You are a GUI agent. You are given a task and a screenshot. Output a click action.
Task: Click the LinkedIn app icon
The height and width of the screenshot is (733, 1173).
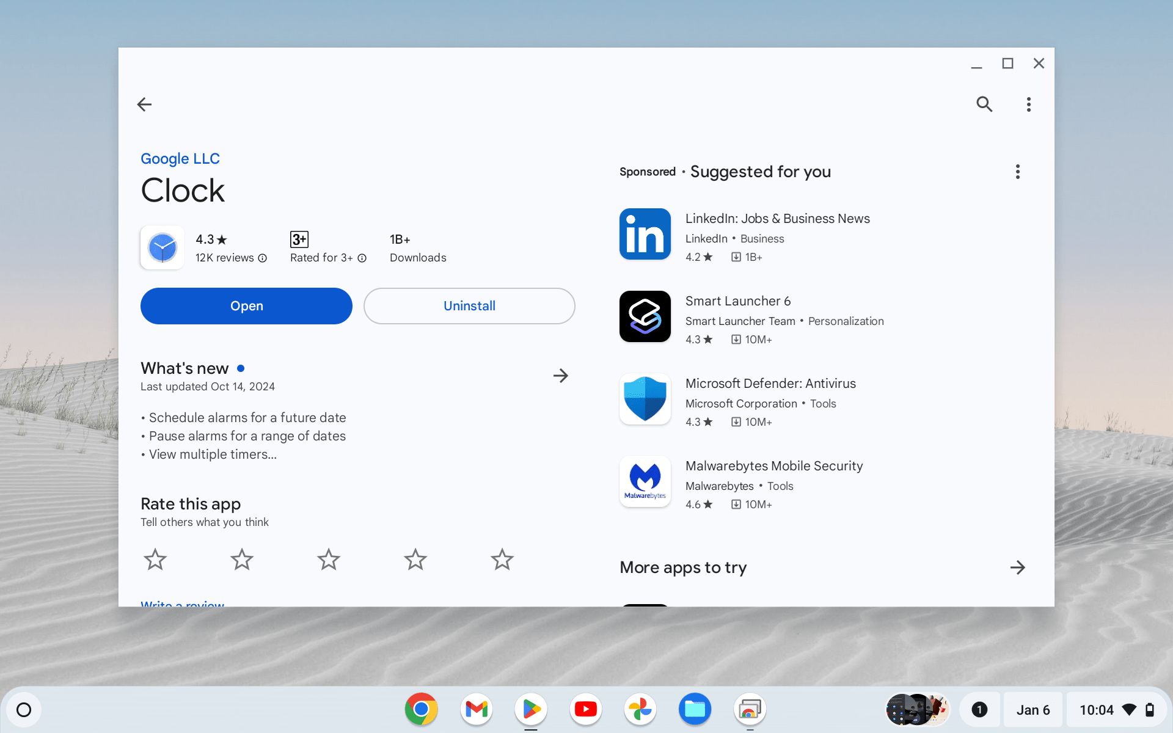pos(645,234)
